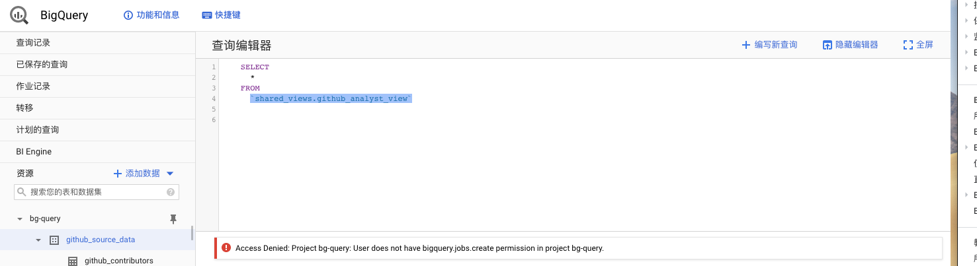This screenshot has width=977, height=266.
Task: Click the github_contributors table icon
Action: [73, 261]
